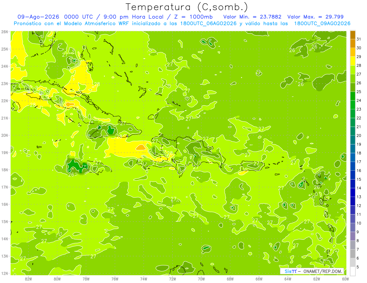Click the latitude axis label '20N'
Image resolution: width=367 pixels, height=283 pixels.
pos(5,135)
